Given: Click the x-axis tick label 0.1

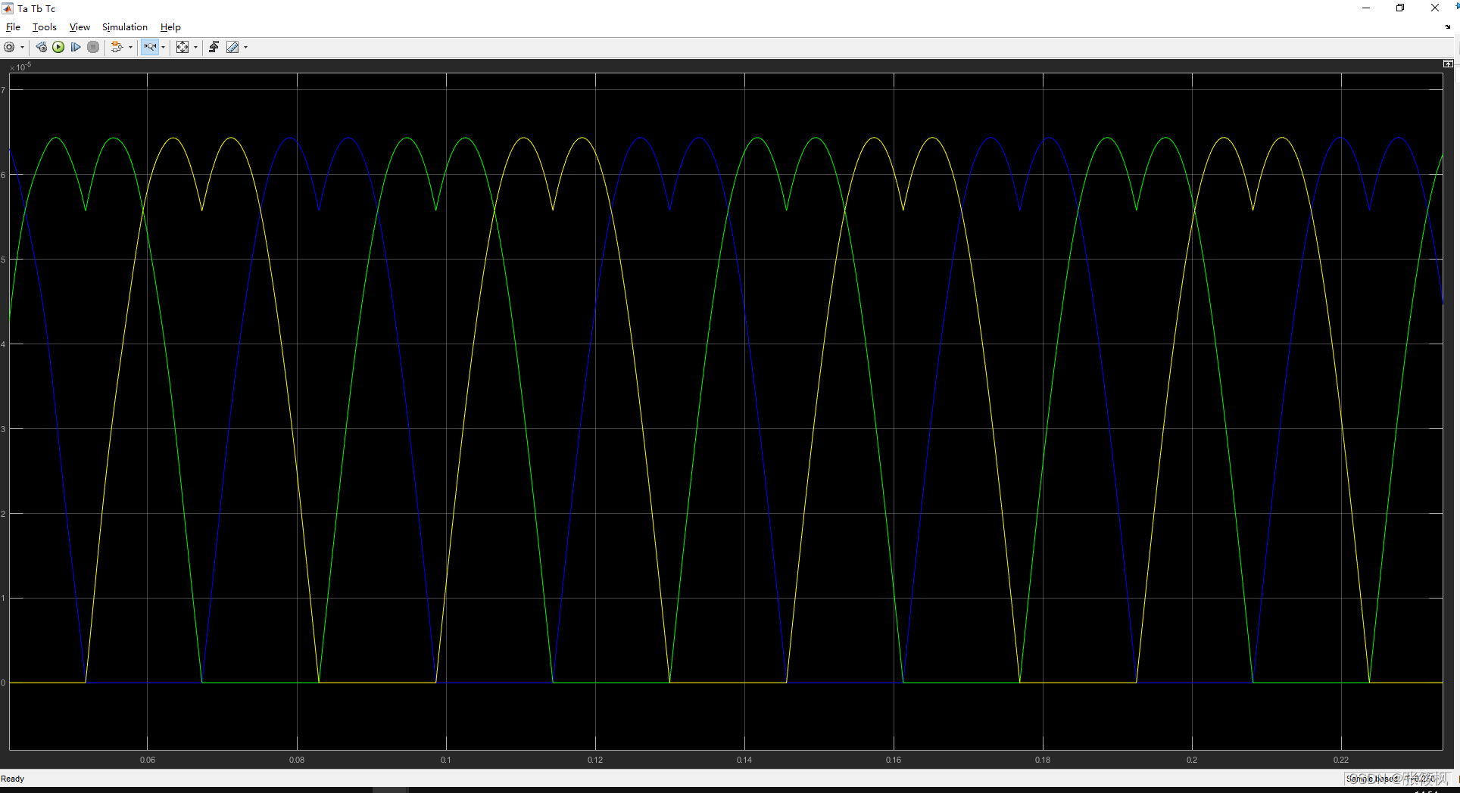Looking at the screenshot, I should (446, 760).
